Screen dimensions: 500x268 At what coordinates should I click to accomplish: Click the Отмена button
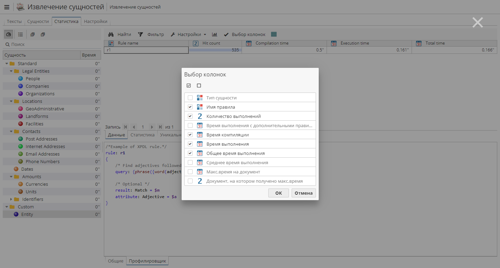click(304, 193)
